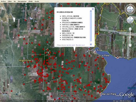Click the 'Desde aquí' directions link in balloon
This screenshot has height=102, width=136.
click(80, 45)
